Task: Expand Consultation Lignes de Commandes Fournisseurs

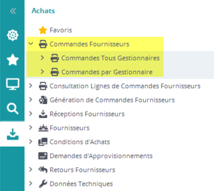Action: tap(31, 86)
